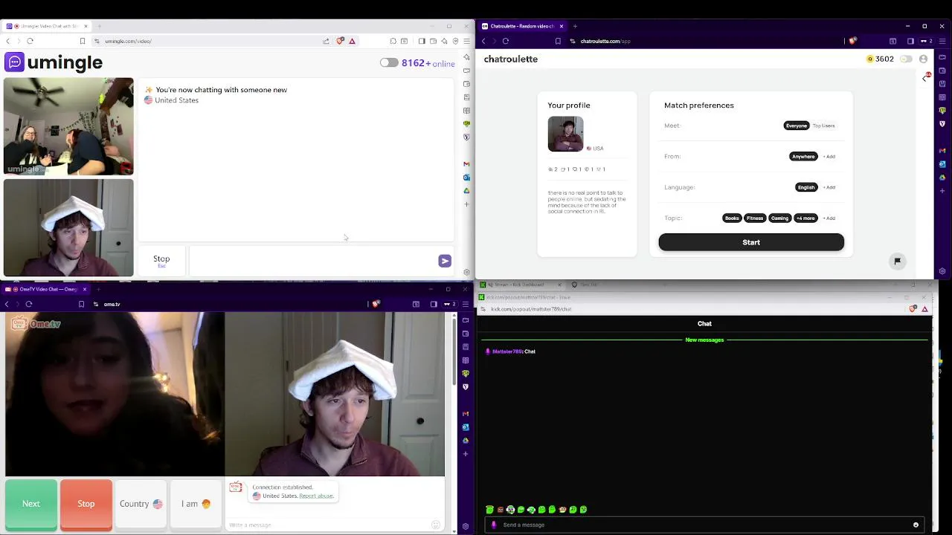
Task: Expand the +4 more topics chip
Action: (805, 218)
